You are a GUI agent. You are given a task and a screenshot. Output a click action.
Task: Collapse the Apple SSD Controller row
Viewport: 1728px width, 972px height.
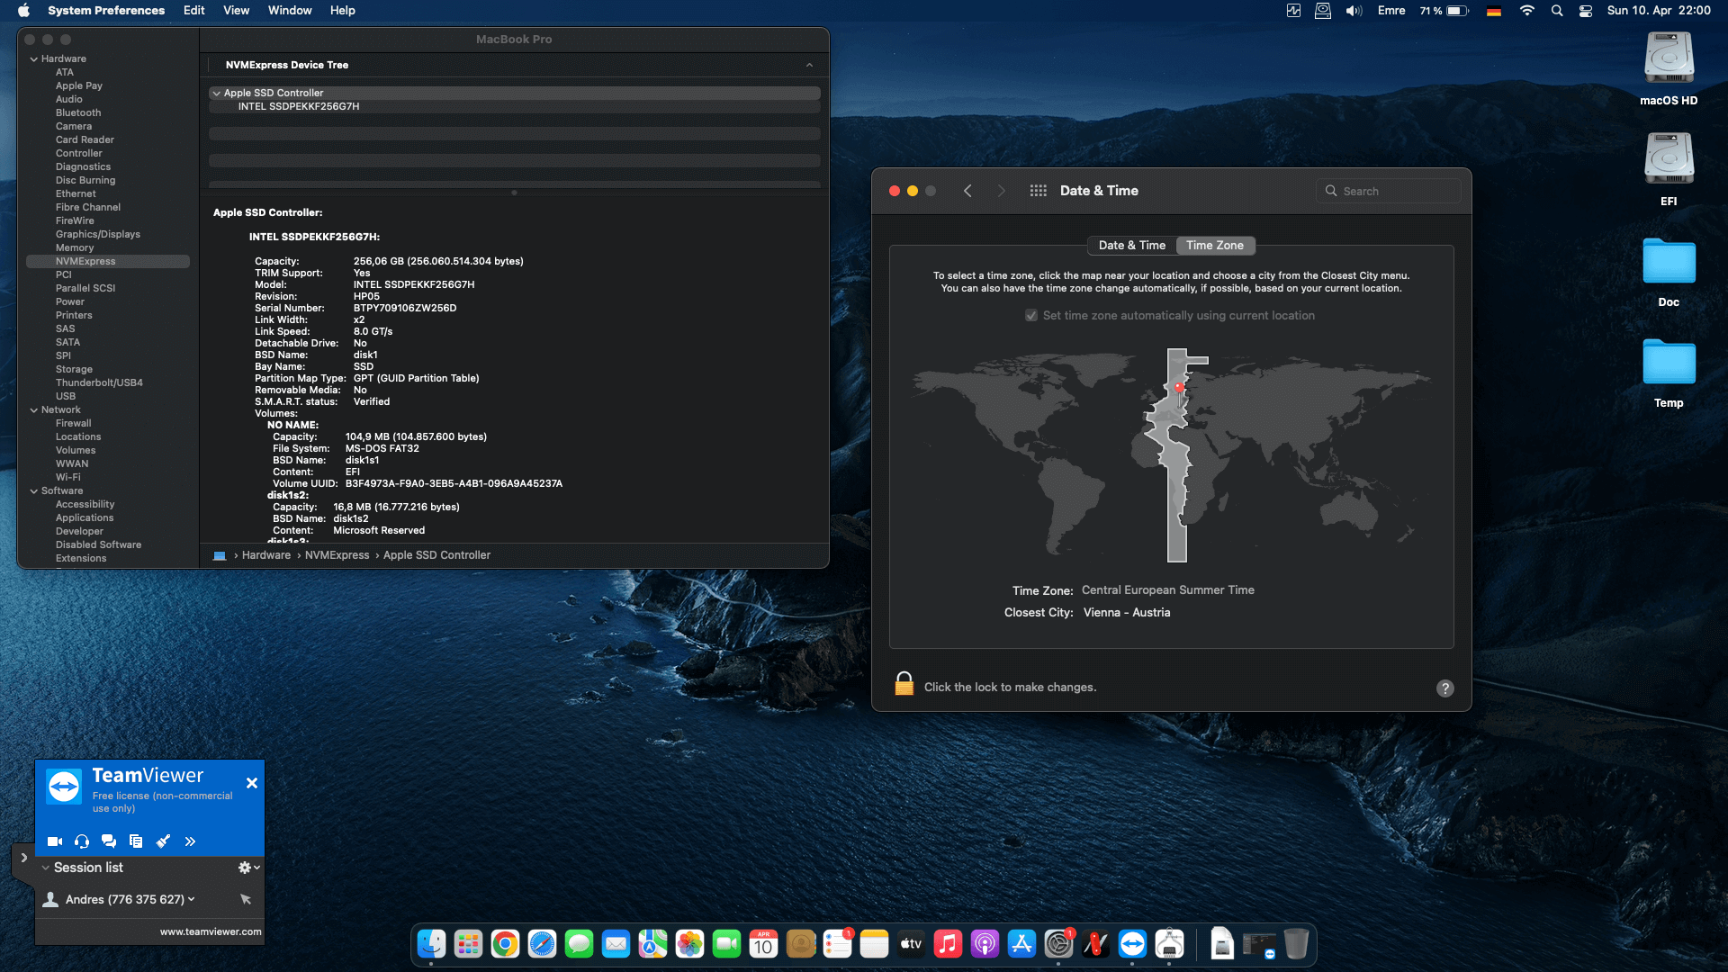click(x=216, y=94)
